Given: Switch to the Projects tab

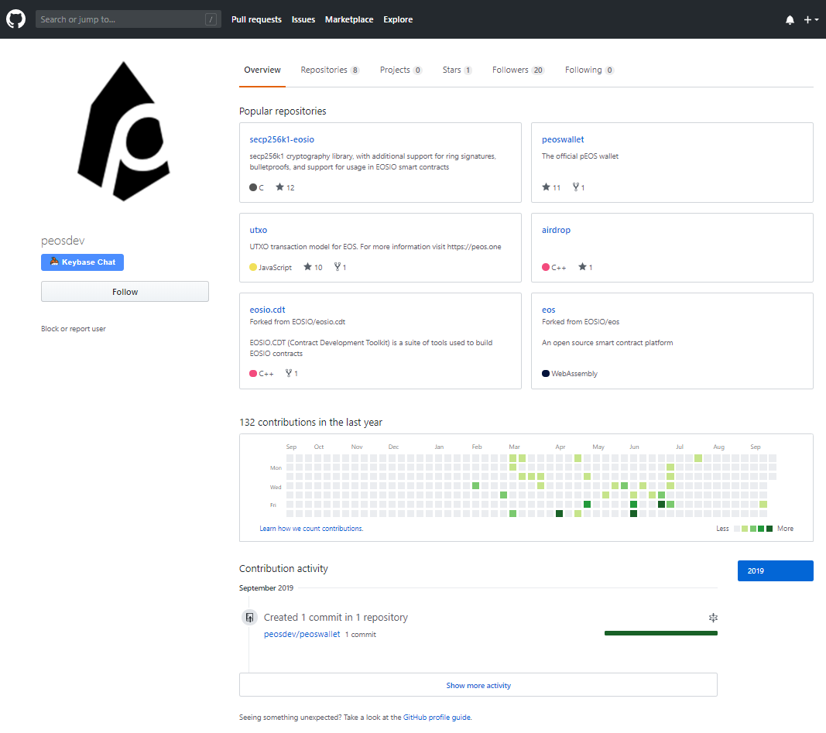Looking at the screenshot, I should pos(401,70).
